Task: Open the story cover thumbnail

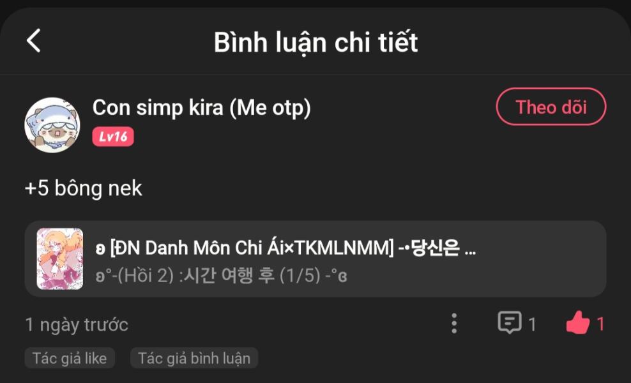Action: tap(60, 259)
